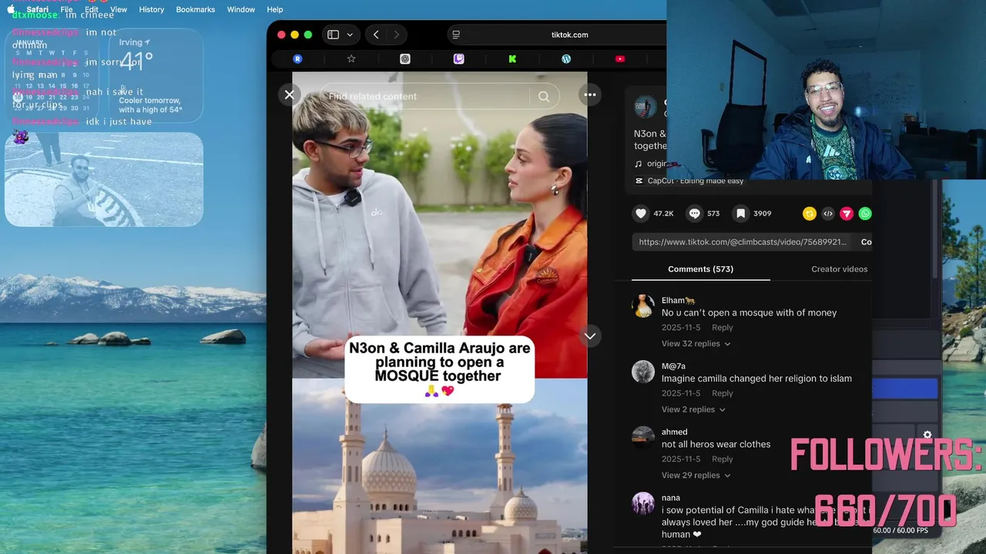Open the YouTube bookmark icon

tap(620, 58)
